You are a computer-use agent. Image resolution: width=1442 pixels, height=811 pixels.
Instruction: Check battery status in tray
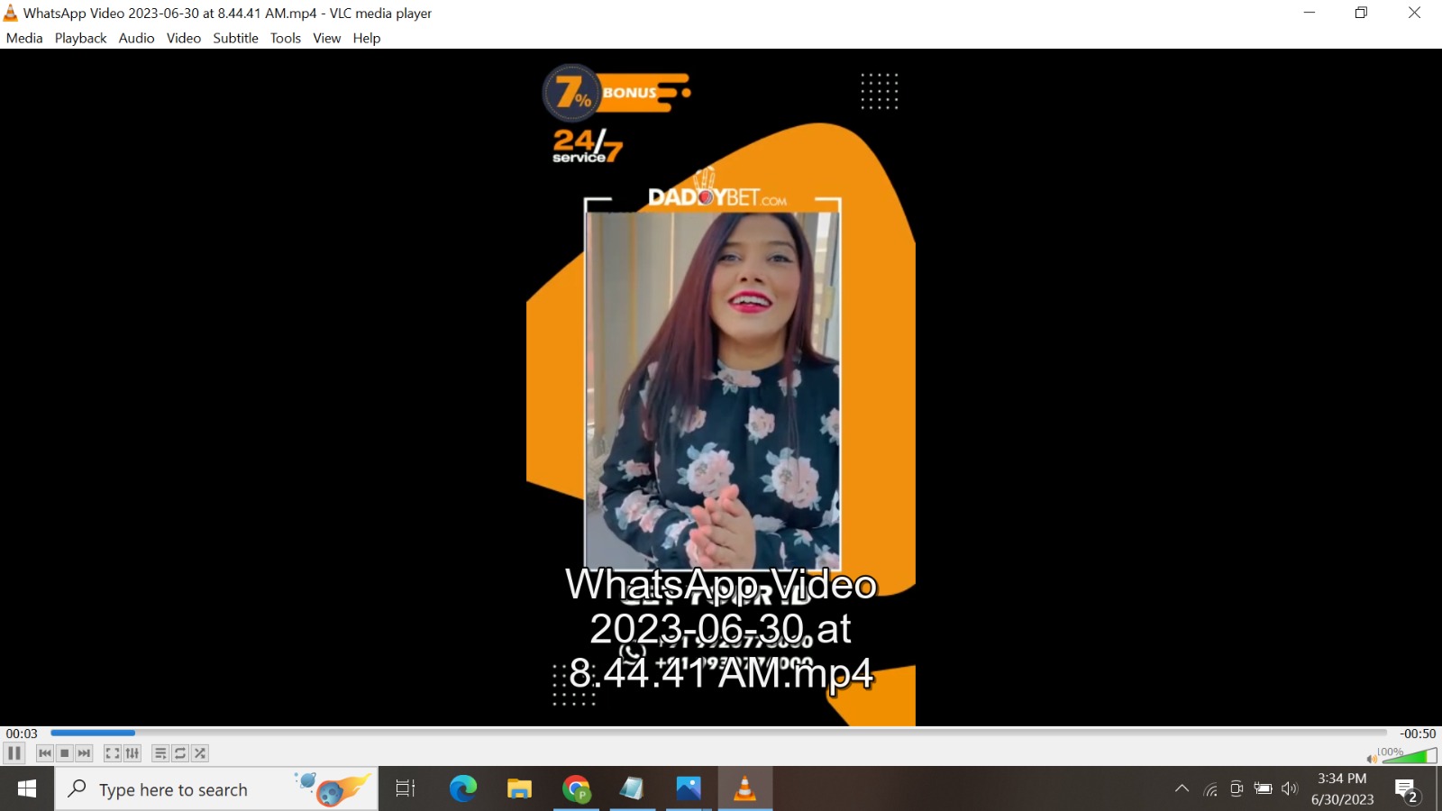(x=1264, y=789)
